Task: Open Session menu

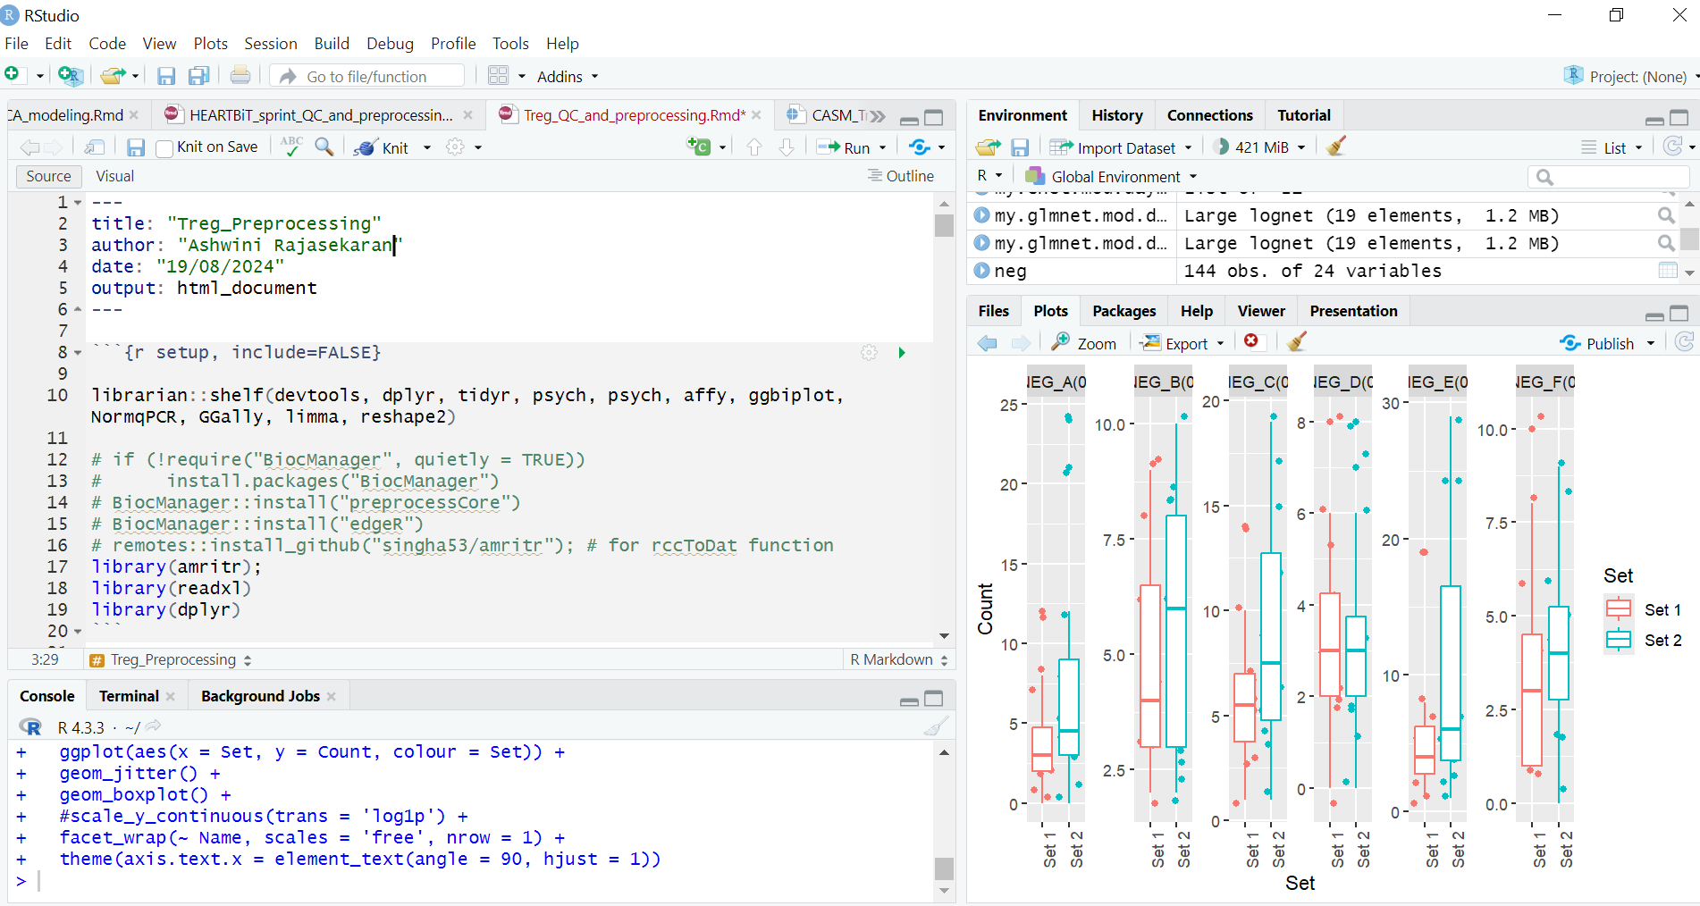Action: tap(270, 44)
